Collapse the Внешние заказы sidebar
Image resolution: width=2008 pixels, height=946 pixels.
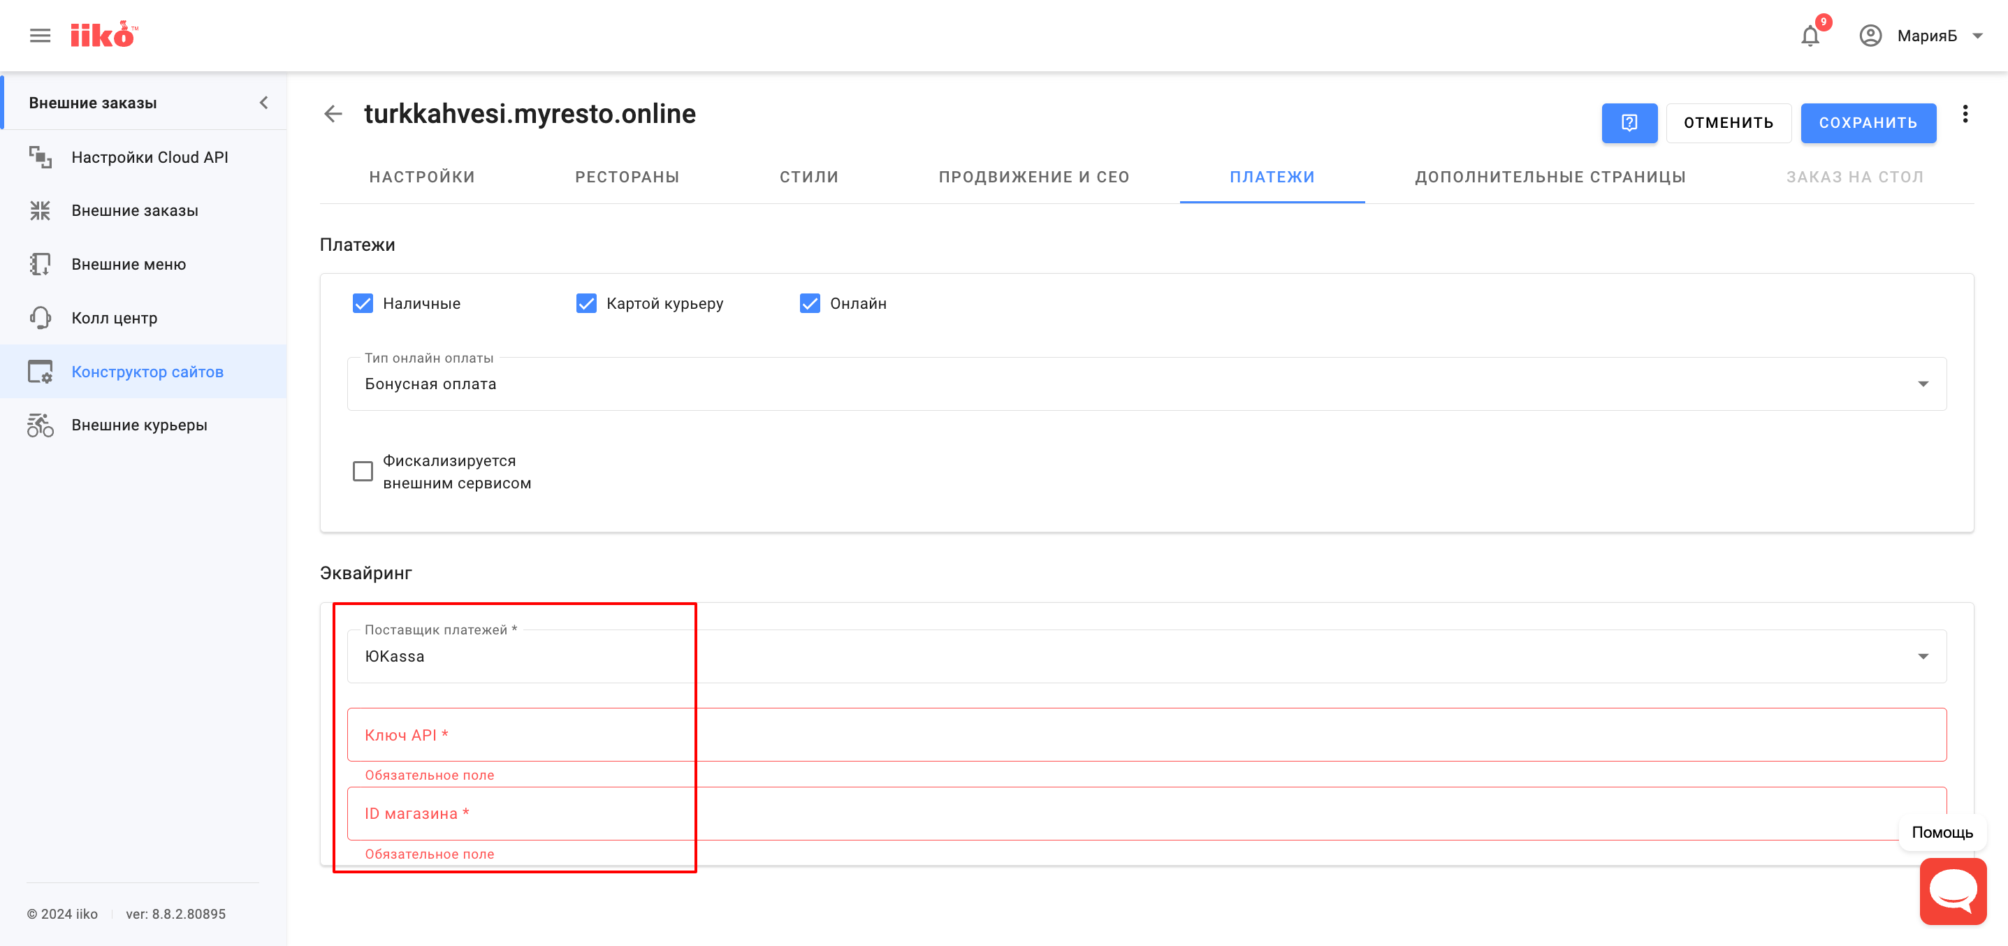[263, 103]
